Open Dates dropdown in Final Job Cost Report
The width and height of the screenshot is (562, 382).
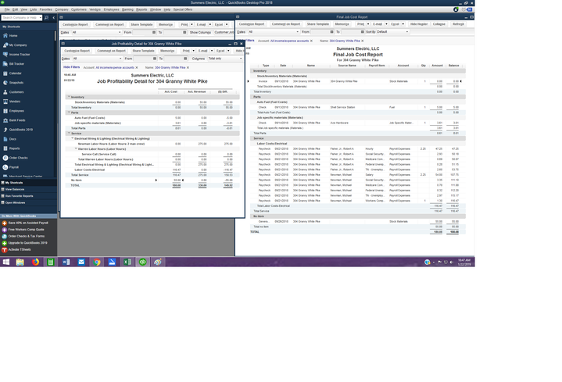[x=298, y=32]
